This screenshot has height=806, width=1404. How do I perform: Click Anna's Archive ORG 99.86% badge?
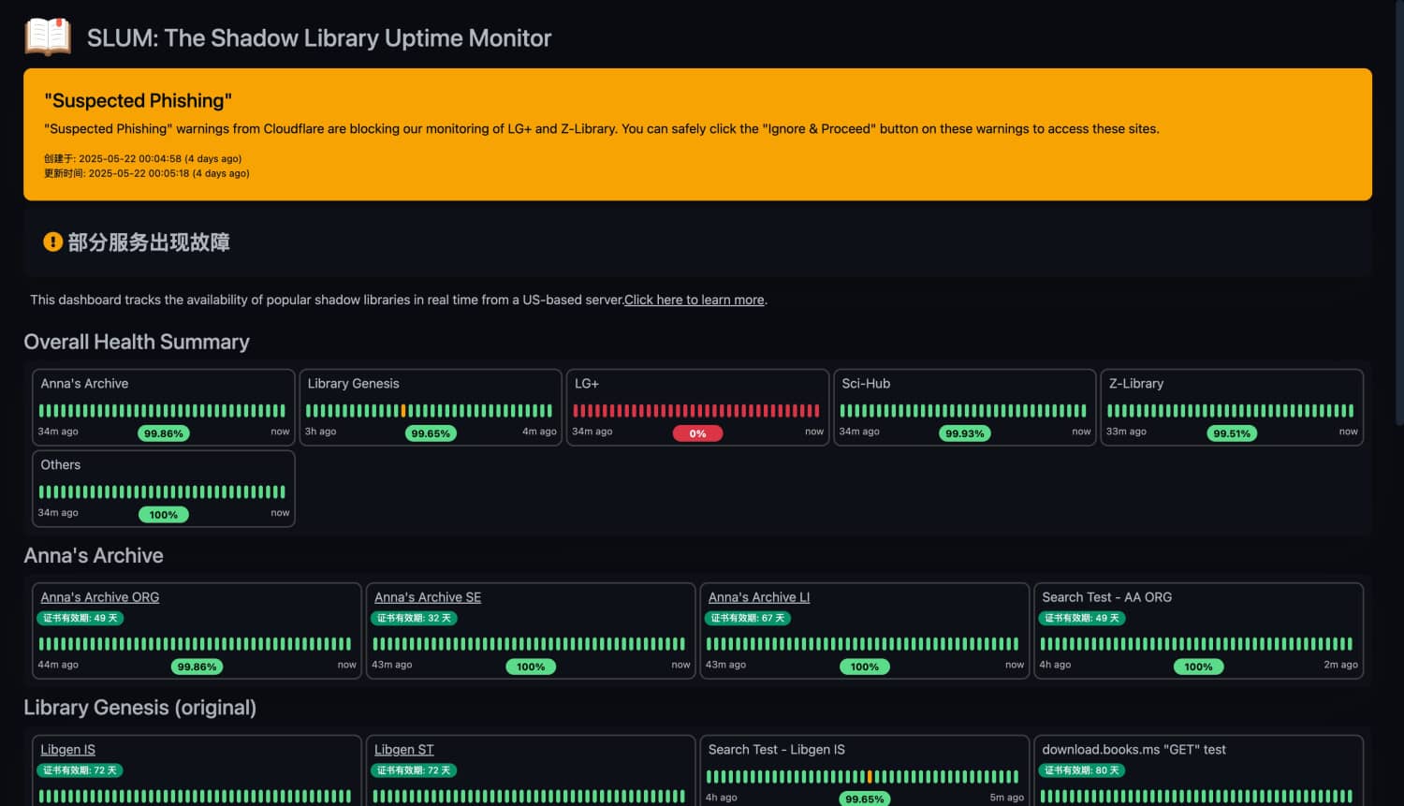point(197,667)
